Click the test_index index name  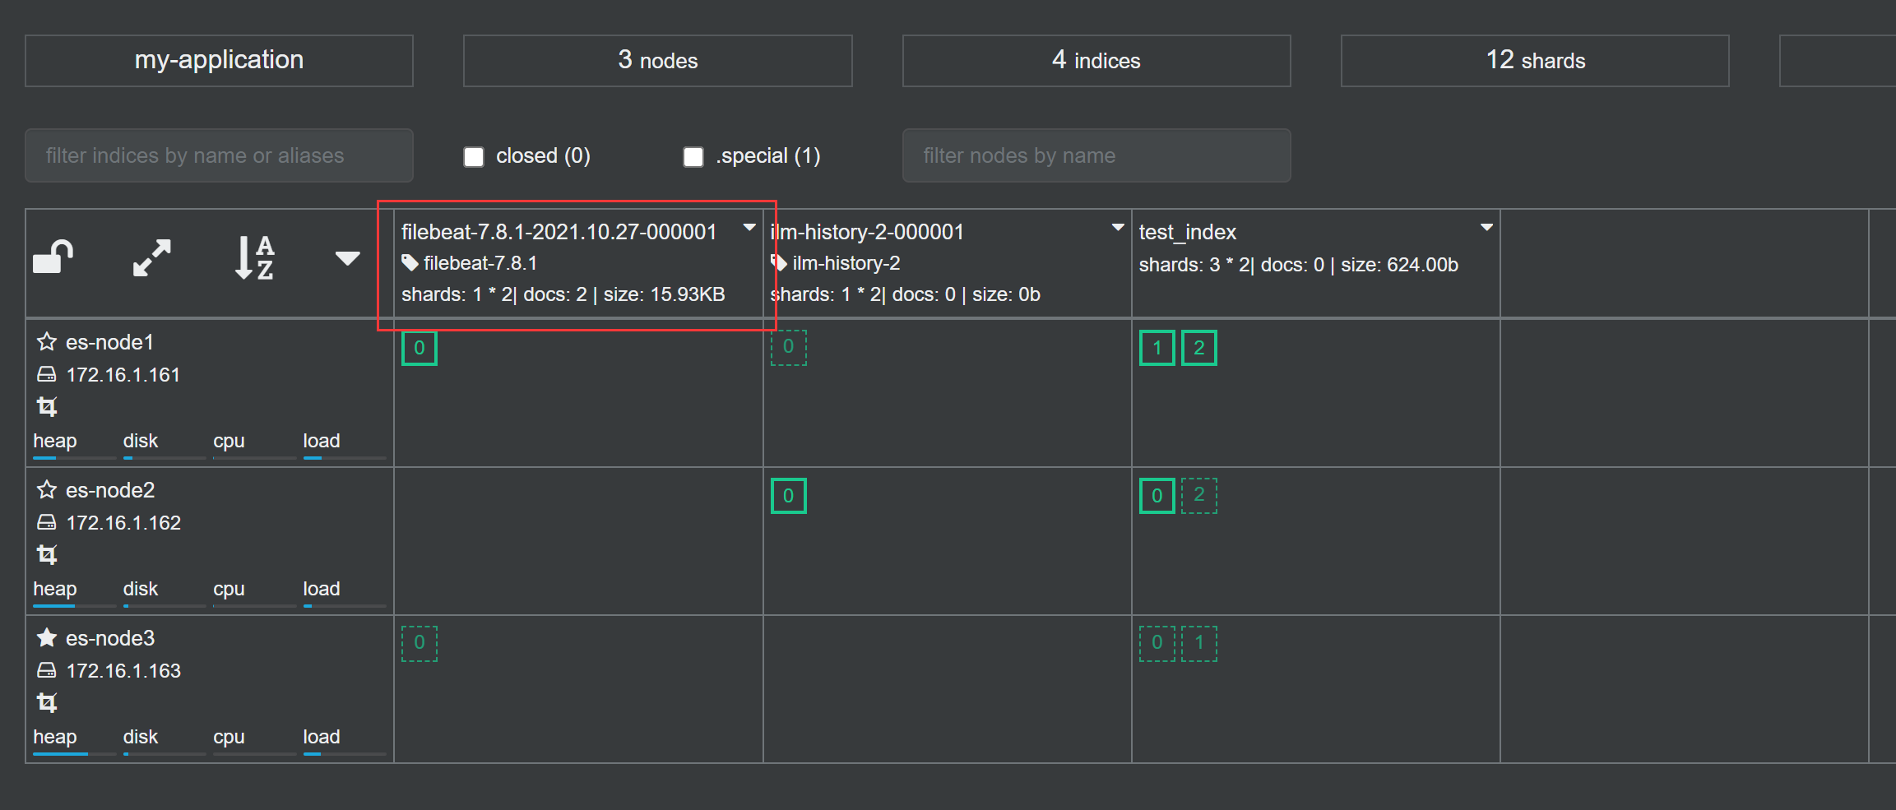tap(1188, 233)
